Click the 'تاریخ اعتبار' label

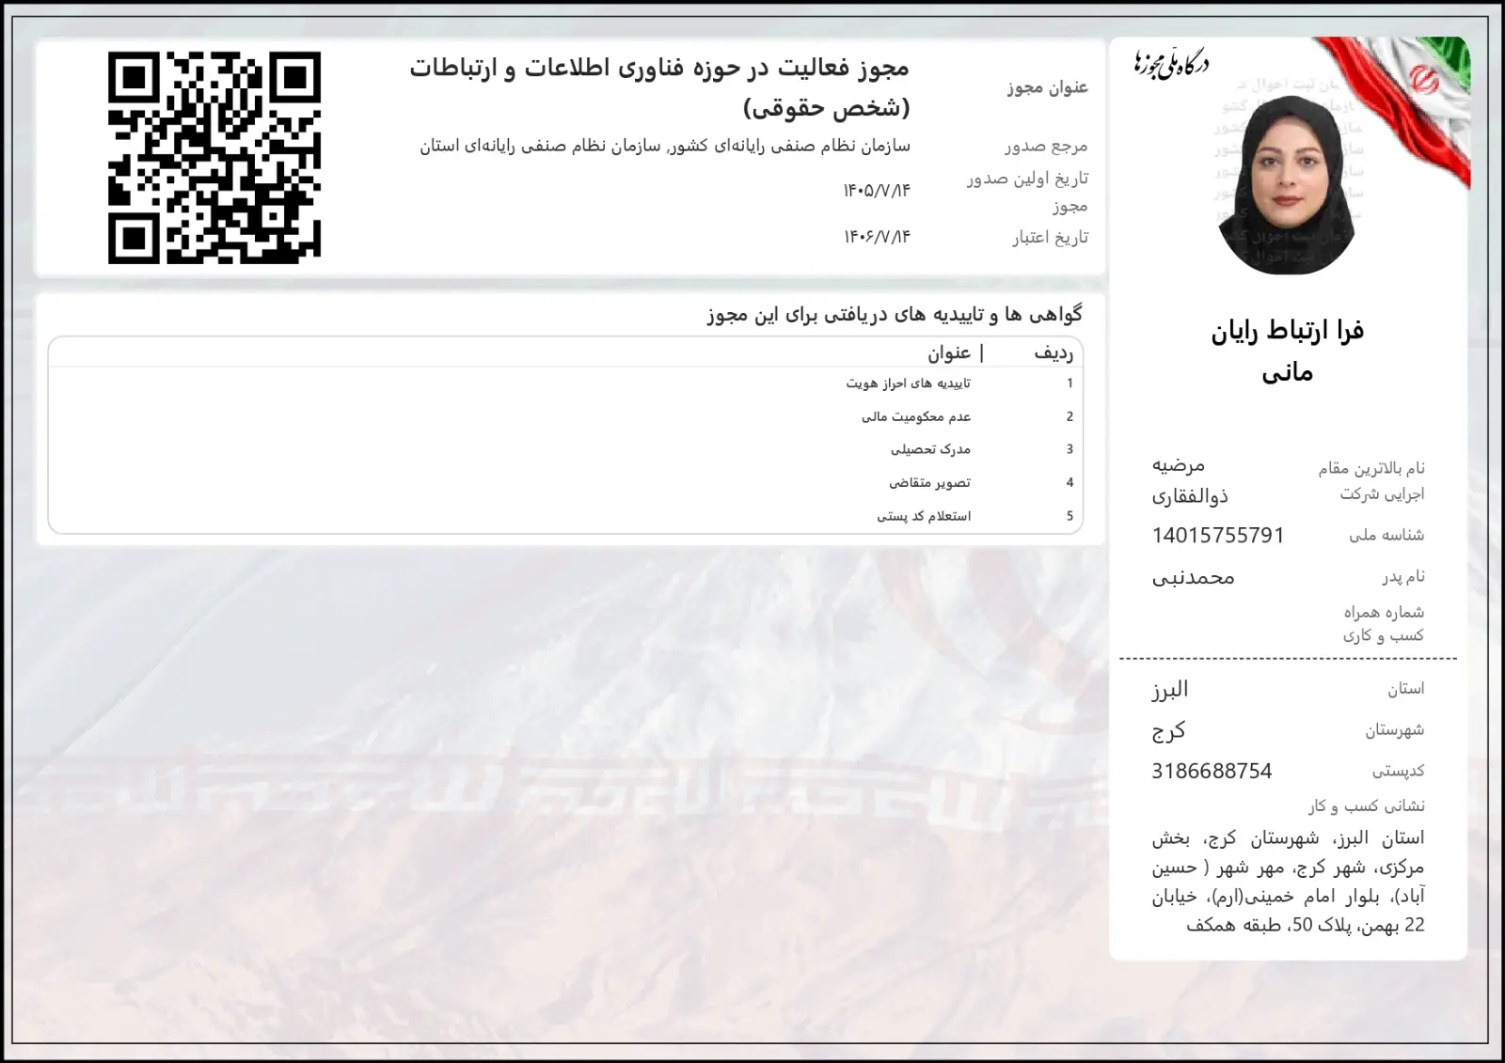[x=1050, y=237]
